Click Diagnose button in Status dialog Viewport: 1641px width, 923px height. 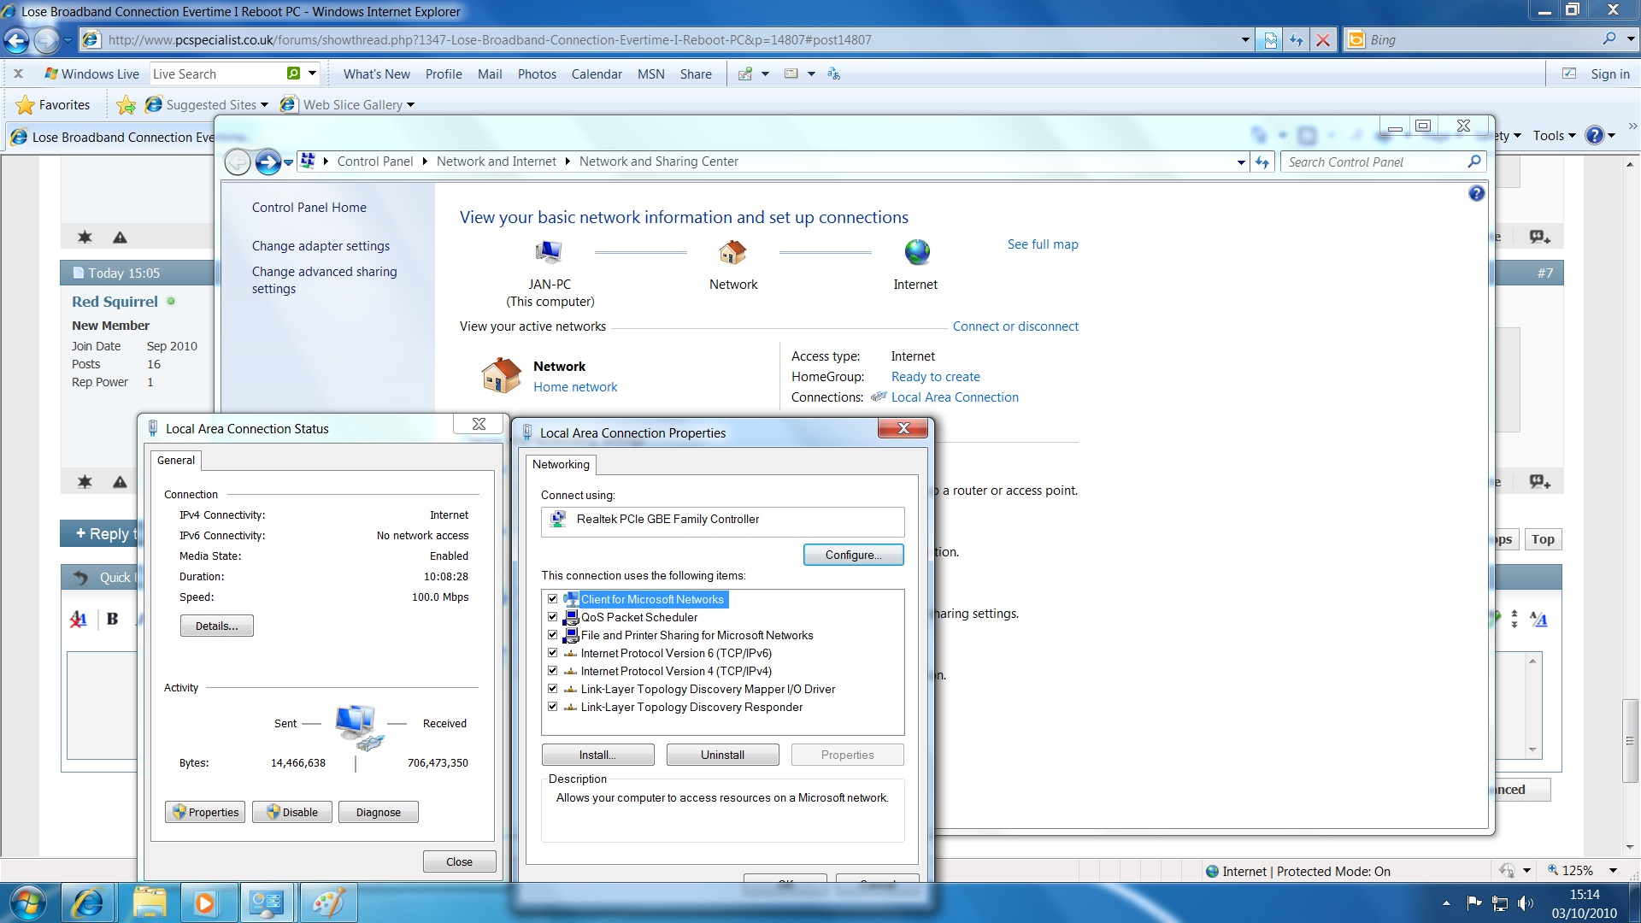point(378,812)
